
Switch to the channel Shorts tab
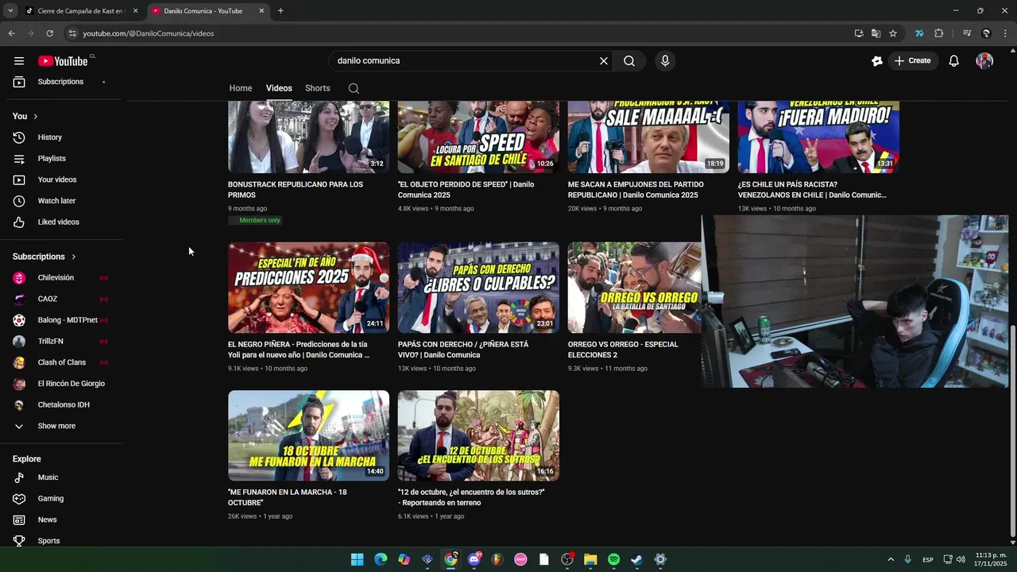pos(318,88)
